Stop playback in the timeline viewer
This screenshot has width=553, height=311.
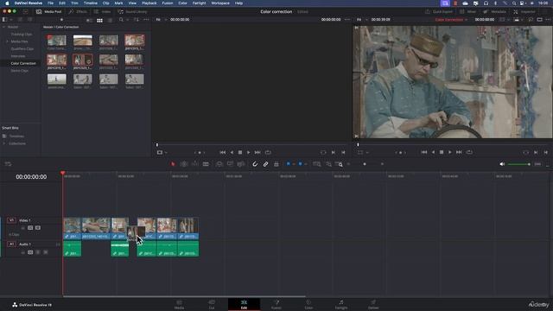coord(442,152)
